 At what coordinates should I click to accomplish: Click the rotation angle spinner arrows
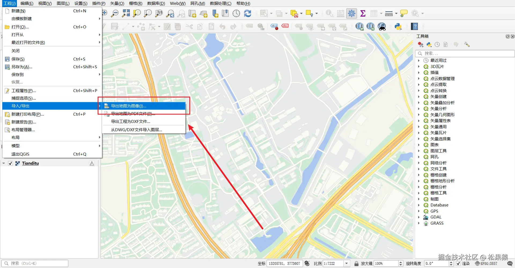click(451, 263)
